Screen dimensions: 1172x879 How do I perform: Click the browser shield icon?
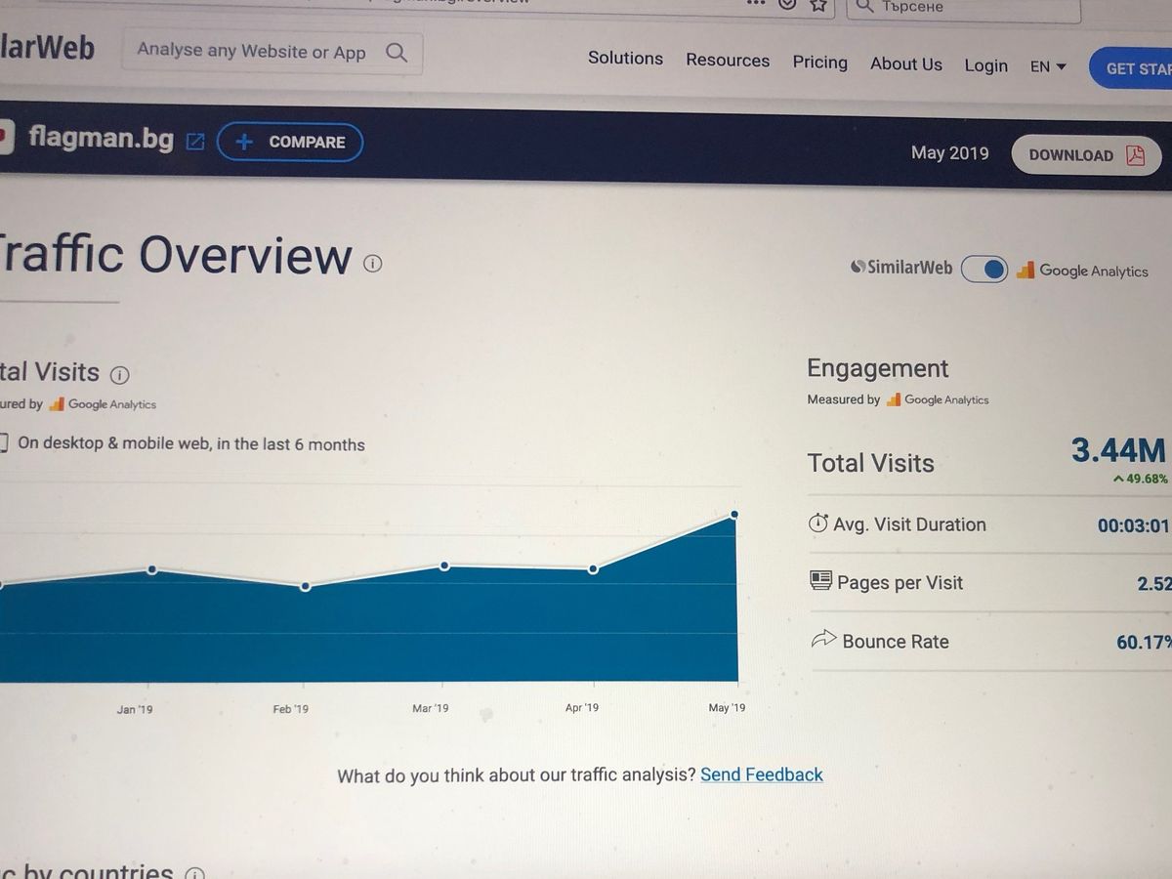[787, 4]
